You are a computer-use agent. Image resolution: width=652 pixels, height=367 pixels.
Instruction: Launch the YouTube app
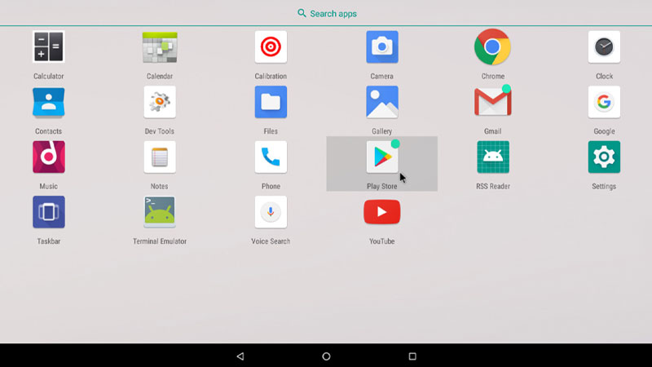point(381,212)
